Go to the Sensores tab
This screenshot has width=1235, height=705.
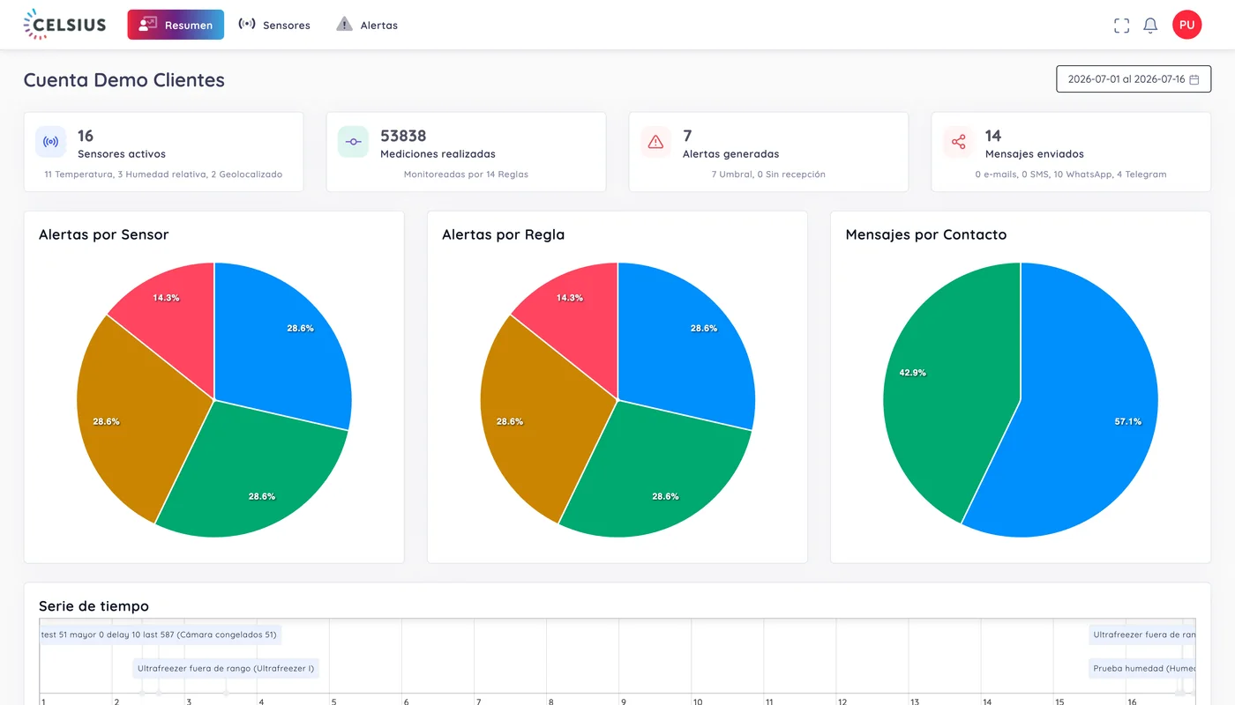pos(274,25)
